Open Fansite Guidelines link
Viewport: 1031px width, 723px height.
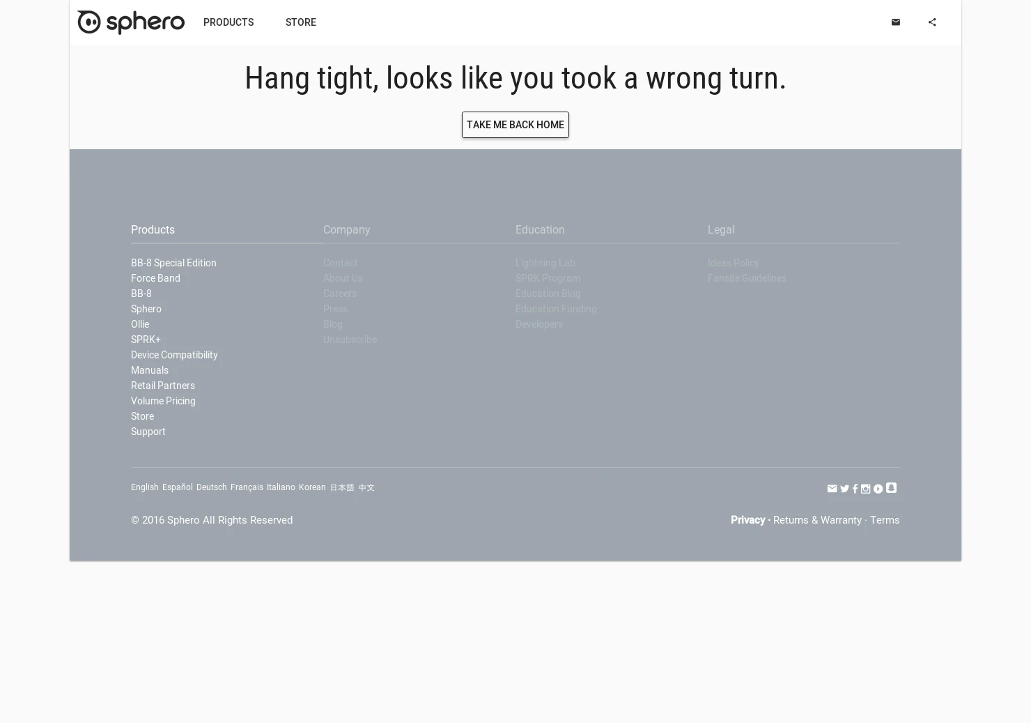[747, 278]
